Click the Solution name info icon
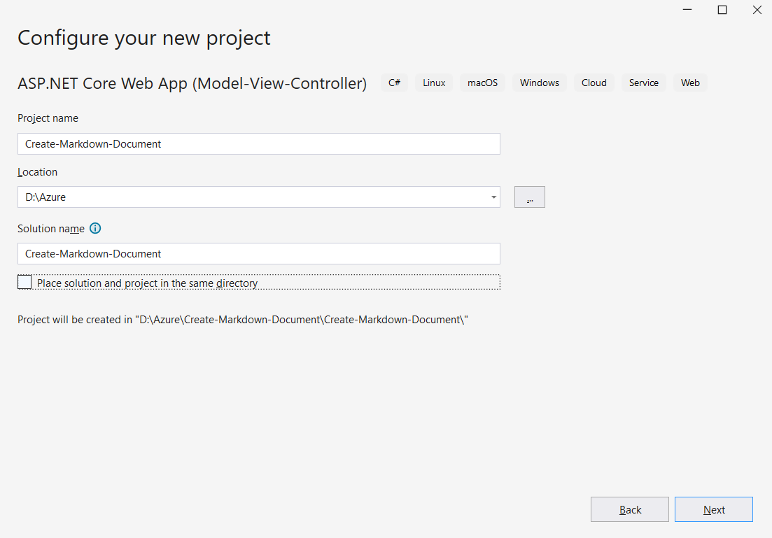 (95, 228)
